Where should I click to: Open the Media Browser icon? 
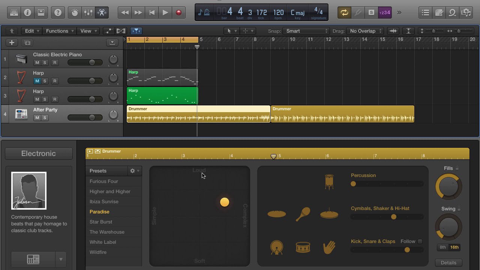pos(466,12)
